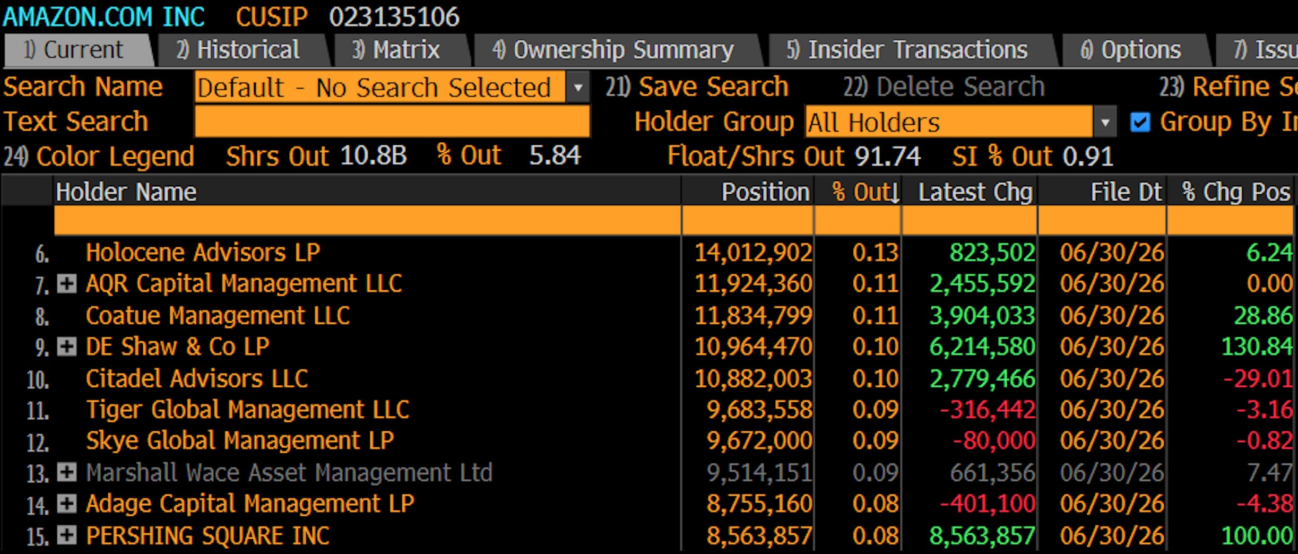Click percent change 130.84

pyautogui.click(x=1257, y=347)
